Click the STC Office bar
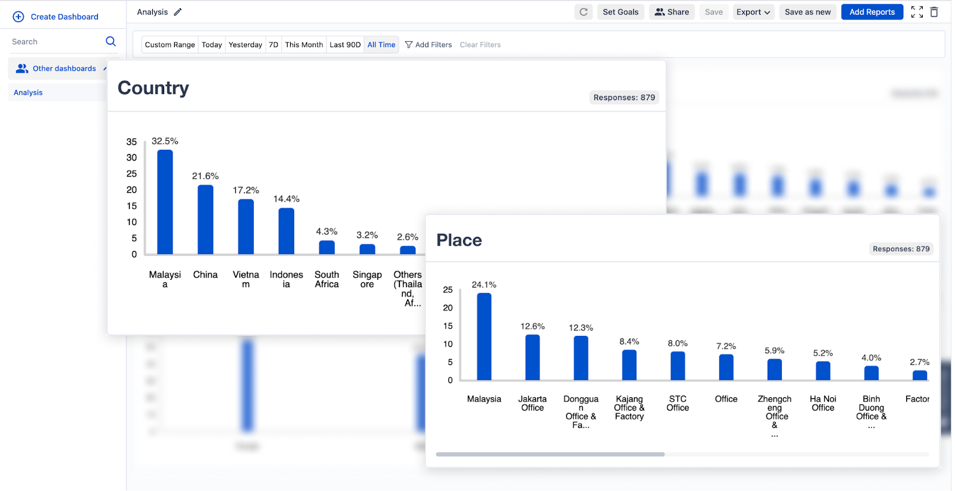This screenshot has width=955, height=491. (x=677, y=366)
